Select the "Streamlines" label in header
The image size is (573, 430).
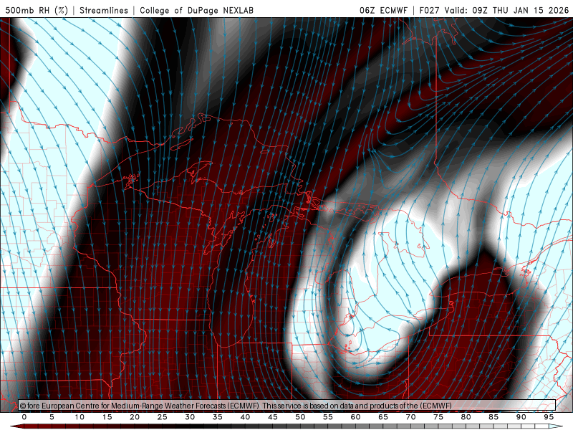click(104, 10)
